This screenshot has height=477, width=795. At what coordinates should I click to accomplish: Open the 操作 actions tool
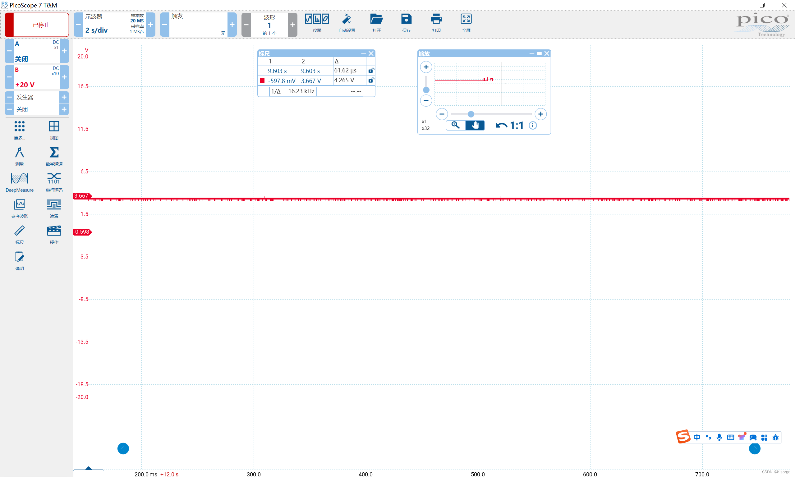[x=54, y=234]
